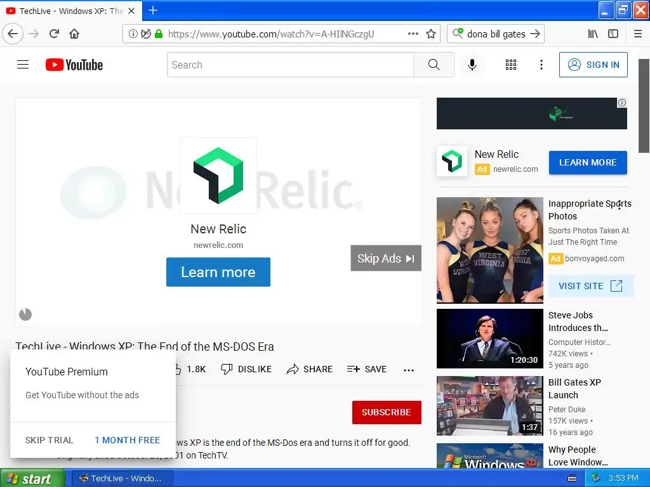Image resolution: width=650 pixels, height=487 pixels.
Task: Click the system tray keyboard icon
Action: (572, 478)
